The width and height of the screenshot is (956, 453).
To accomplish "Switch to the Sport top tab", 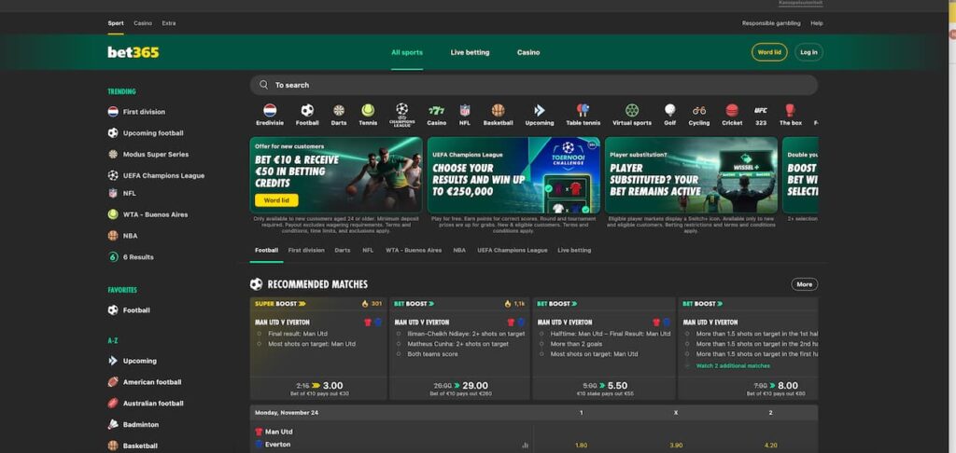I will pos(116,23).
